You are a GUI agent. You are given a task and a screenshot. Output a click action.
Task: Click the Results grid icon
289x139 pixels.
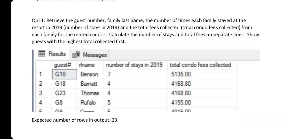coord(42,54)
